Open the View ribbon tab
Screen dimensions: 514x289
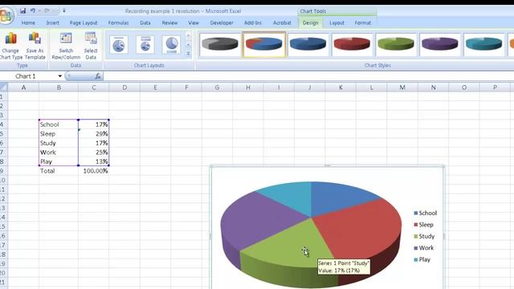[194, 22]
